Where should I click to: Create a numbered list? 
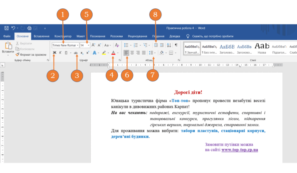coord(136,45)
